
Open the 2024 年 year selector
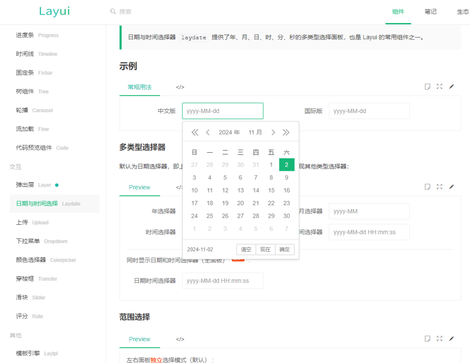click(229, 132)
